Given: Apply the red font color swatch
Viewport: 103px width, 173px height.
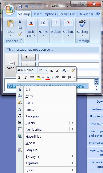Looking at the screenshot, I should [48, 78].
